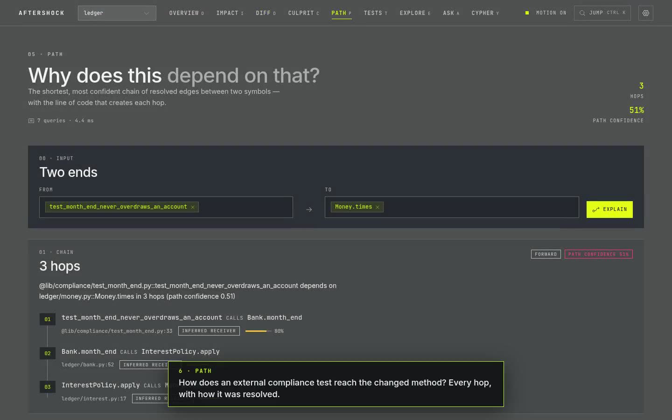Select hop 02 number marker

48,353
